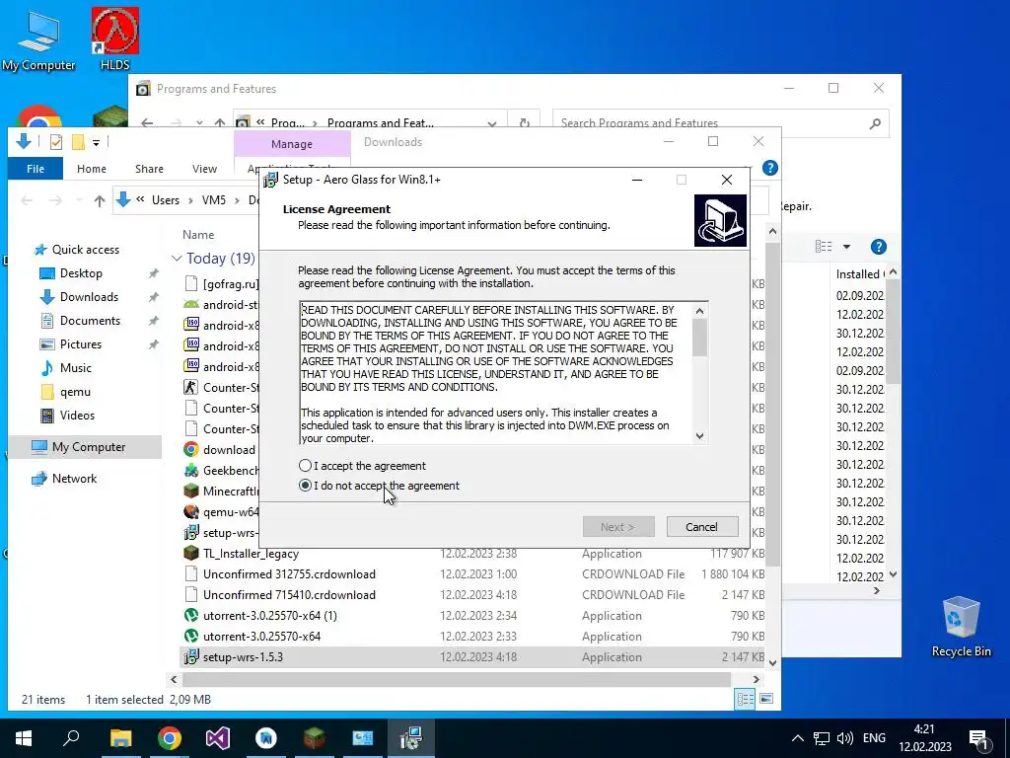Click the Name column header

point(197,235)
